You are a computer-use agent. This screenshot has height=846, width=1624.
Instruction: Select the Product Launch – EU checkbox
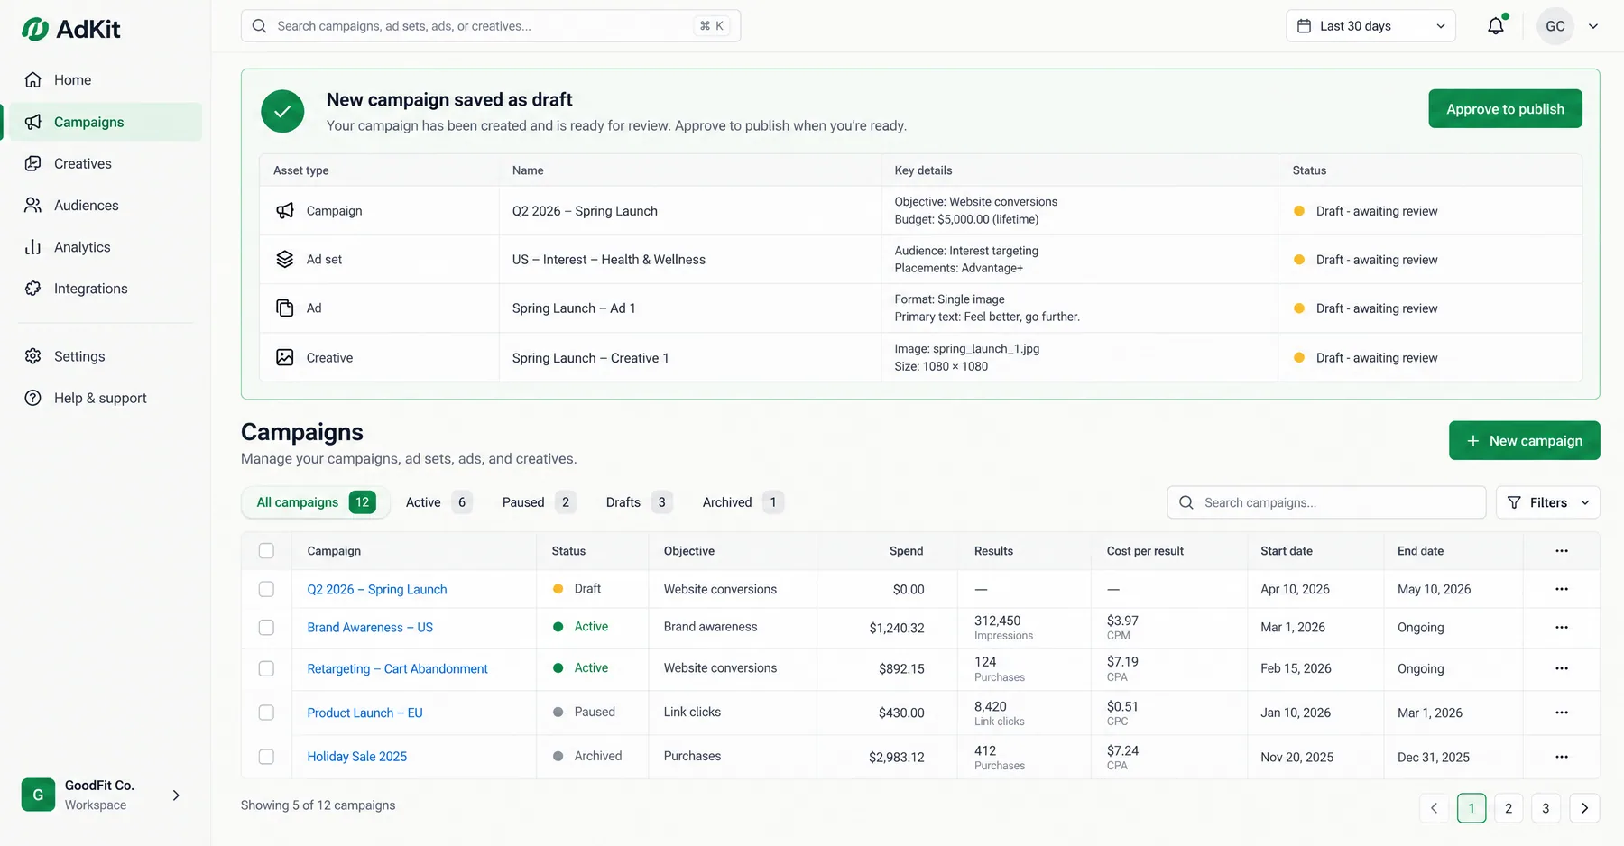(x=266, y=713)
